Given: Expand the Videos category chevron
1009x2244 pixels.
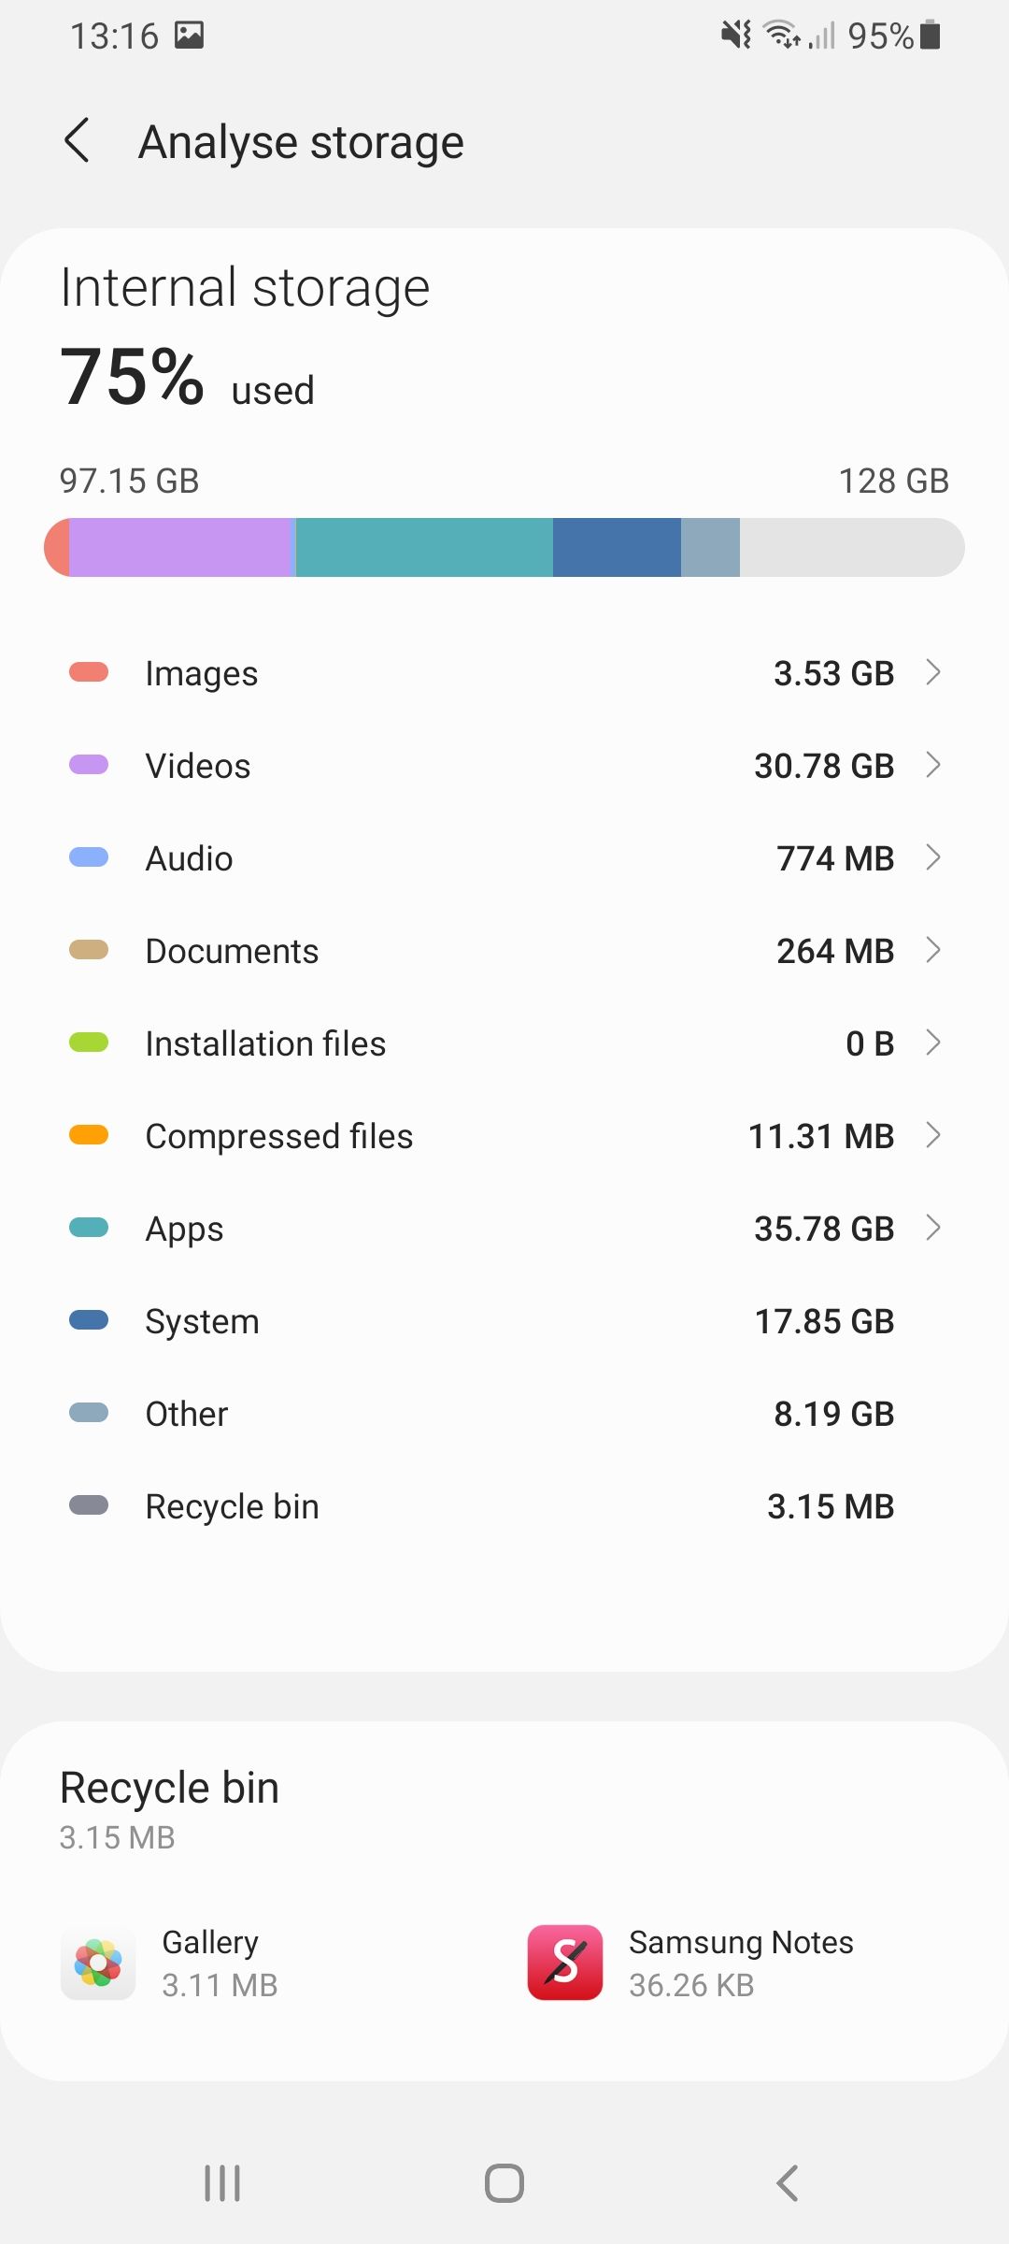Looking at the screenshot, I should pos(932,765).
